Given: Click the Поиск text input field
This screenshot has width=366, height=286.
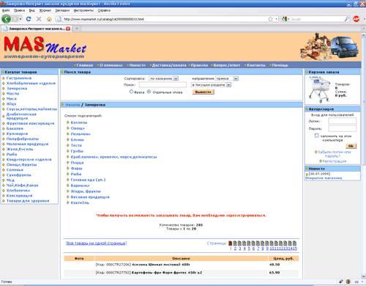Looking at the screenshot, I should (163, 85).
